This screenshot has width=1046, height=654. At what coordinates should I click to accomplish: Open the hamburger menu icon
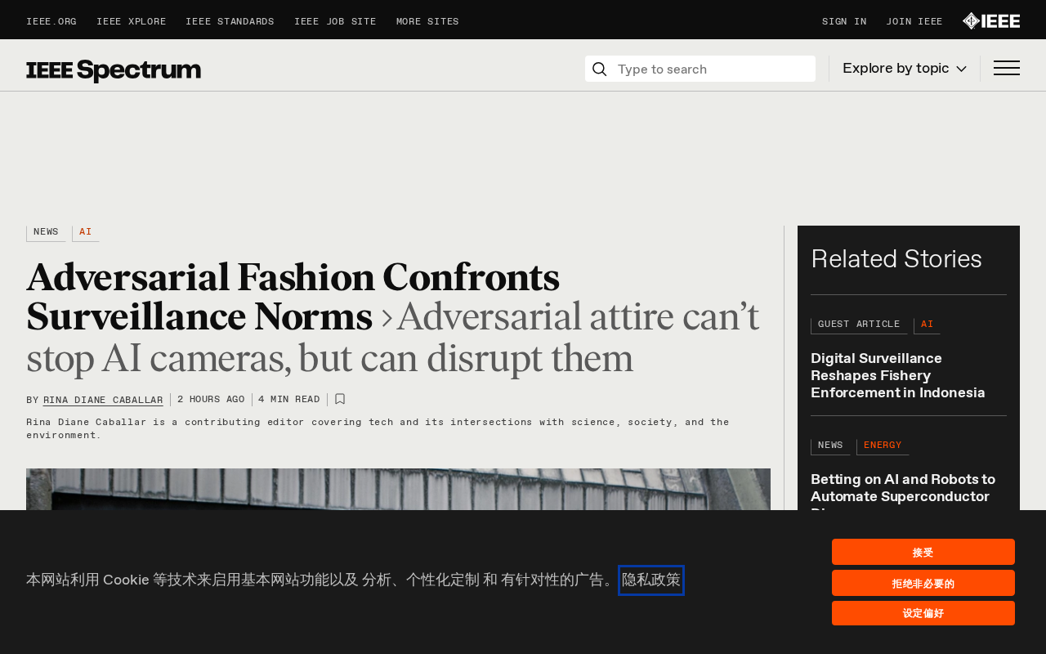pos(1006,69)
